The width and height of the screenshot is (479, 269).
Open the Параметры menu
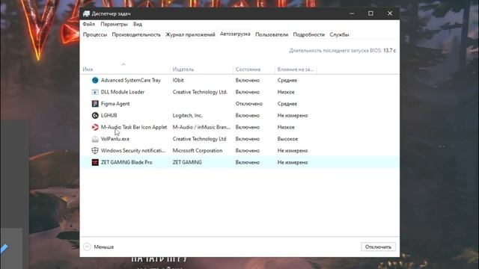114,24
